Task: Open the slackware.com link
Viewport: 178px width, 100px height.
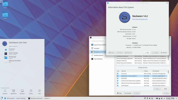Action: (x=140, y=19)
